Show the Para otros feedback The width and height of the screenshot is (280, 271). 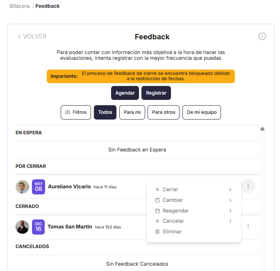pyautogui.click(x=164, y=112)
